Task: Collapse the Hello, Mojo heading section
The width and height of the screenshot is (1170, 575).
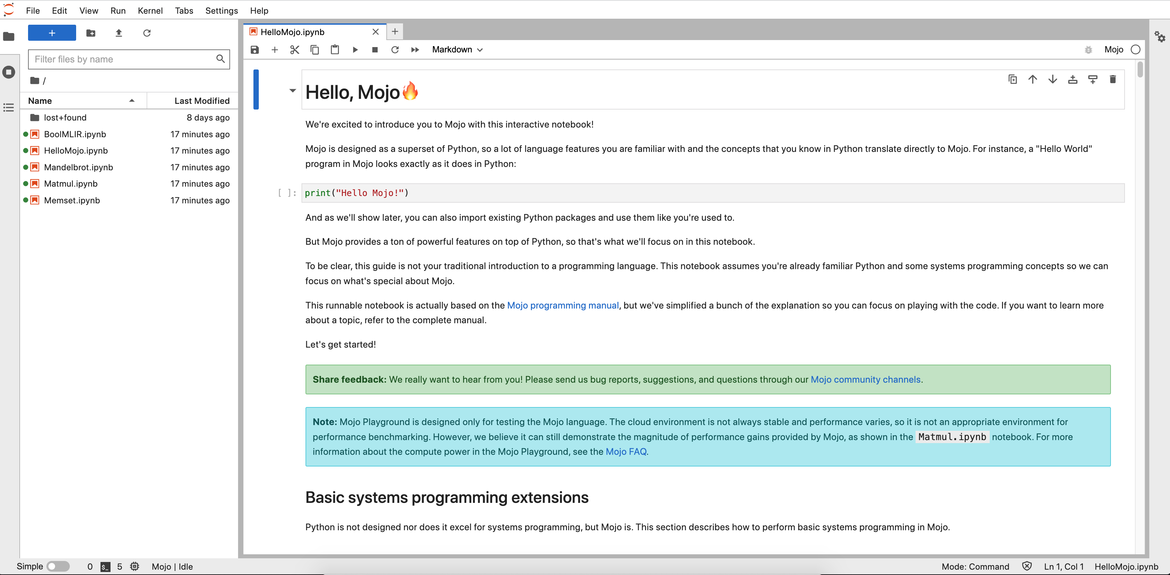Action: click(292, 90)
